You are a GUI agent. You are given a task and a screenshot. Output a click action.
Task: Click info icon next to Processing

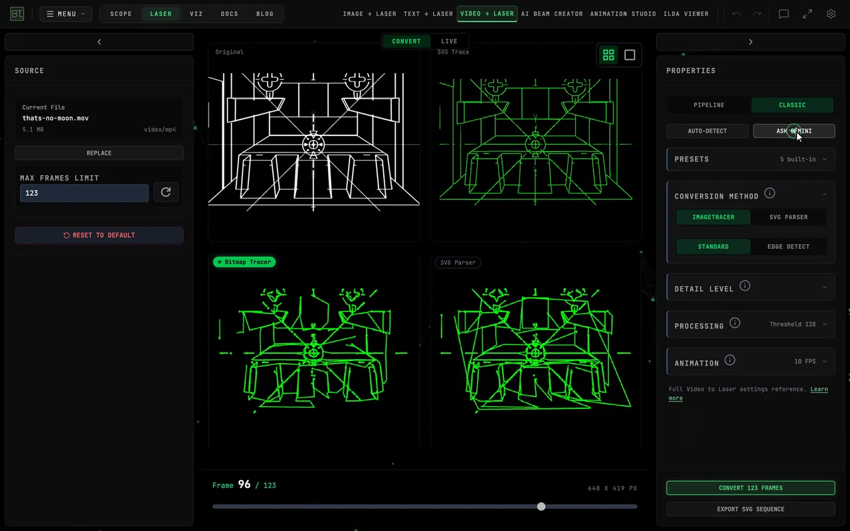pyautogui.click(x=734, y=323)
